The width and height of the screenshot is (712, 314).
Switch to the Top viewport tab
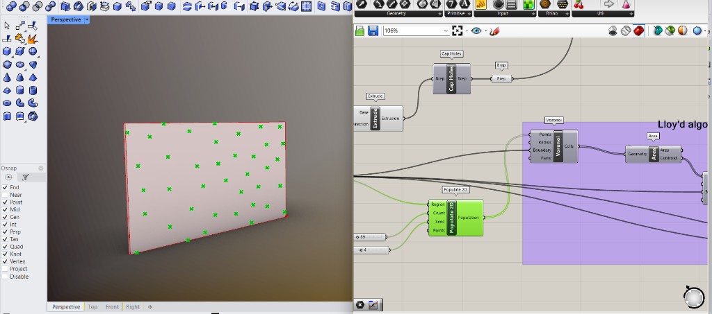(x=92, y=307)
